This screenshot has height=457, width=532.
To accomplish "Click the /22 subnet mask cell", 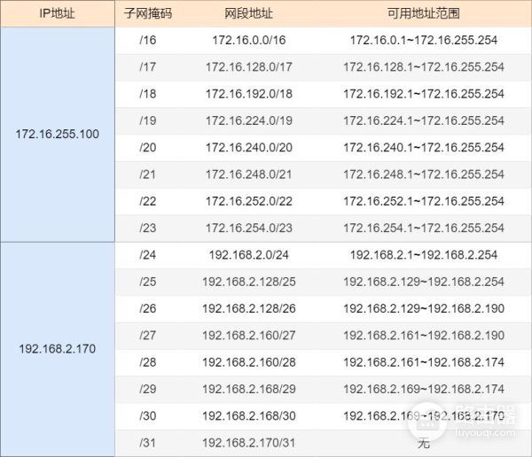I will [147, 201].
